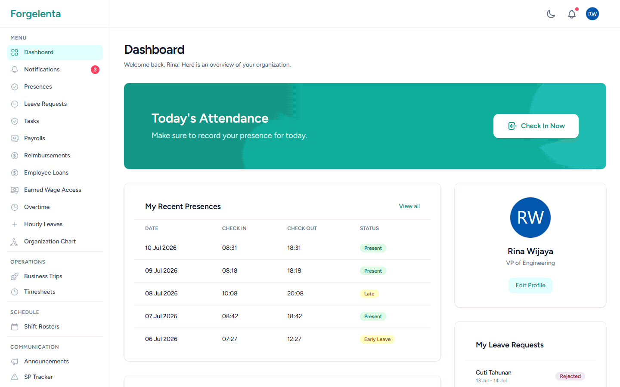This screenshot has width=620, height=387.
Task: Open SP Tracker in the sidebar
Action: point(55,377)
